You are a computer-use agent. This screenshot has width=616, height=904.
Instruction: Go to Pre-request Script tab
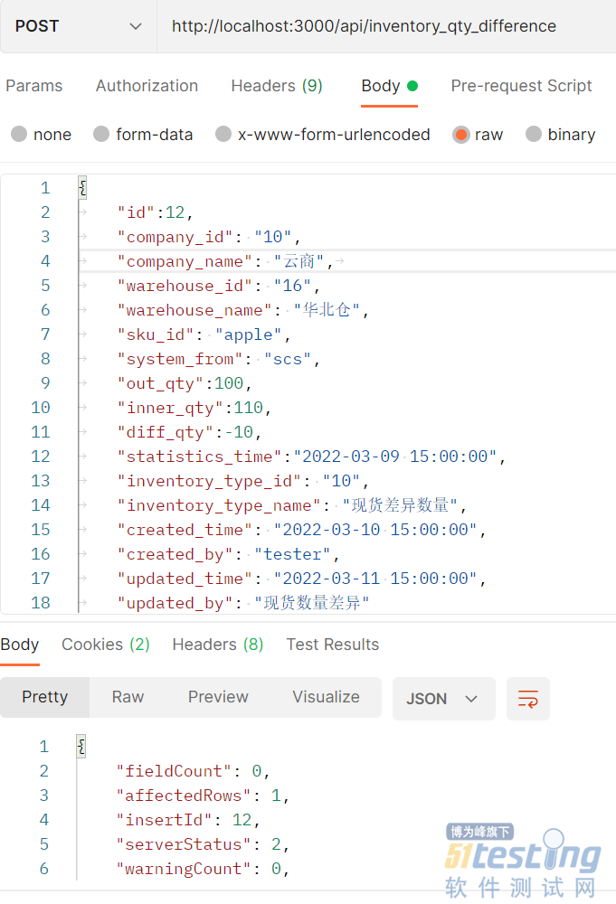521,86
